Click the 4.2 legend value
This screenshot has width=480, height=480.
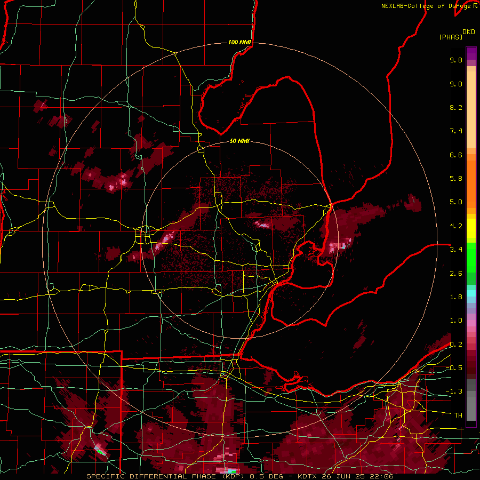pos(456,226)
